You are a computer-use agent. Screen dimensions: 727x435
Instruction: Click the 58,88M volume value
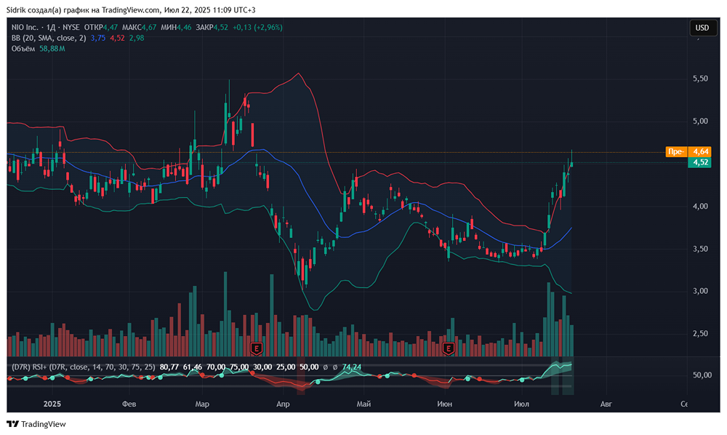click(x=52, y=49)
